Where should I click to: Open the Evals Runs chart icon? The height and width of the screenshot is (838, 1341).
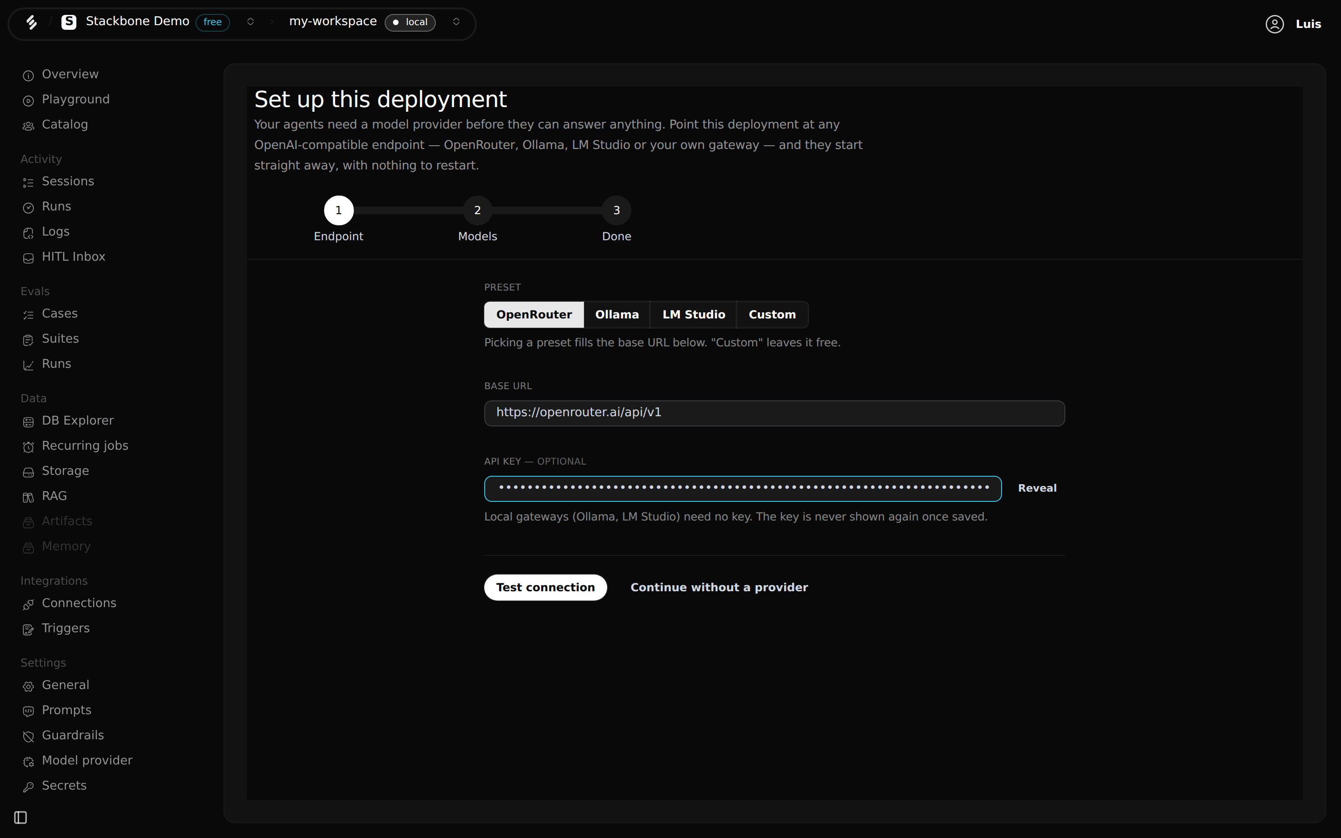click(x=28, y=365)
